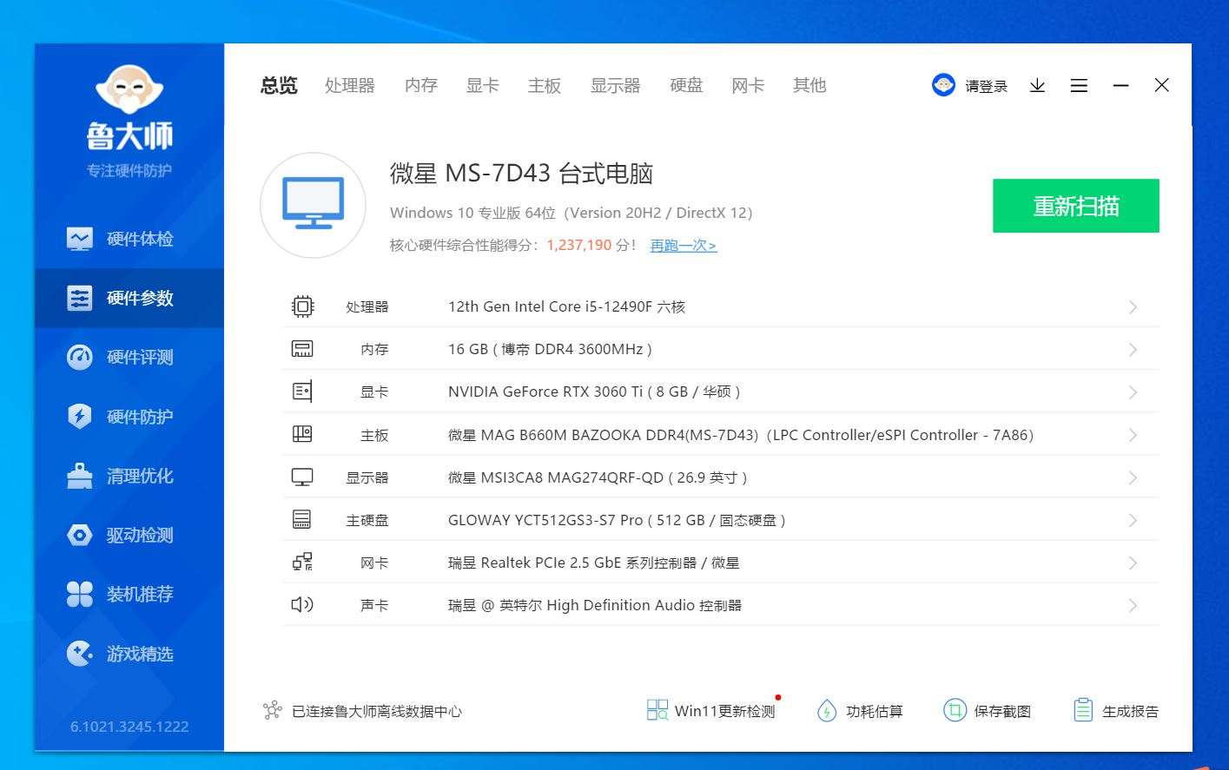
Task: Click the green 重新扫描 button
Action: [1076, 206]
